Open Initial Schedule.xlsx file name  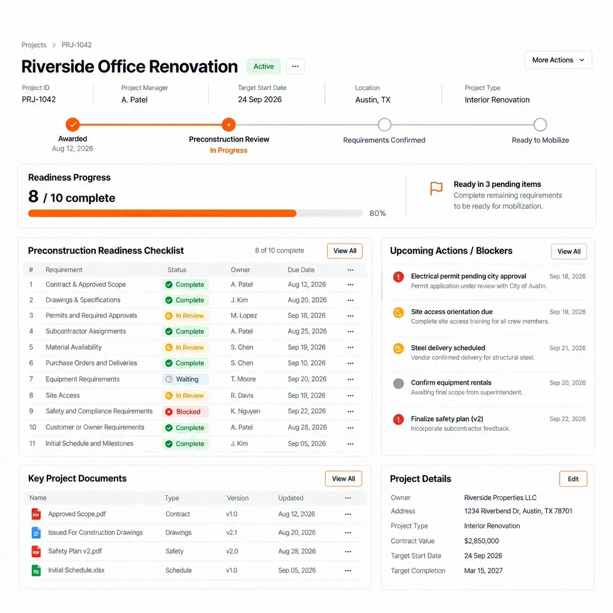pyautogui.click(x=76, y=570)
